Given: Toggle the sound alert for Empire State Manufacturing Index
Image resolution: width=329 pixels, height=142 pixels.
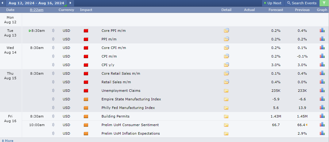Looking at the screenshot, I should pyautogui.click(x=53, y=99).
